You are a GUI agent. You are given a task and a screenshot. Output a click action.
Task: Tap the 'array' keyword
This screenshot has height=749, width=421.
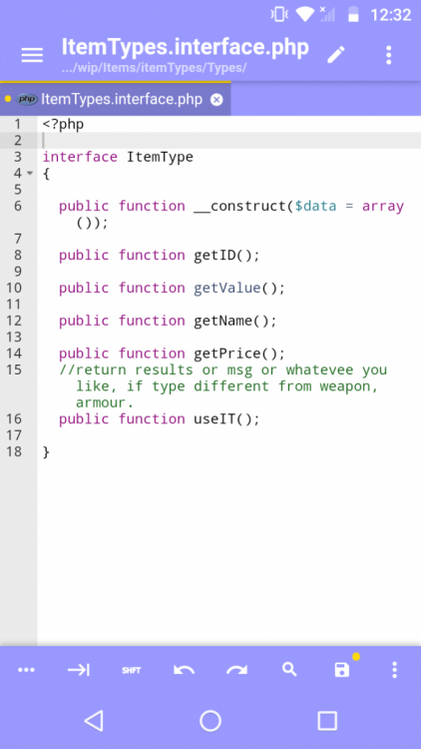[383, 207]
